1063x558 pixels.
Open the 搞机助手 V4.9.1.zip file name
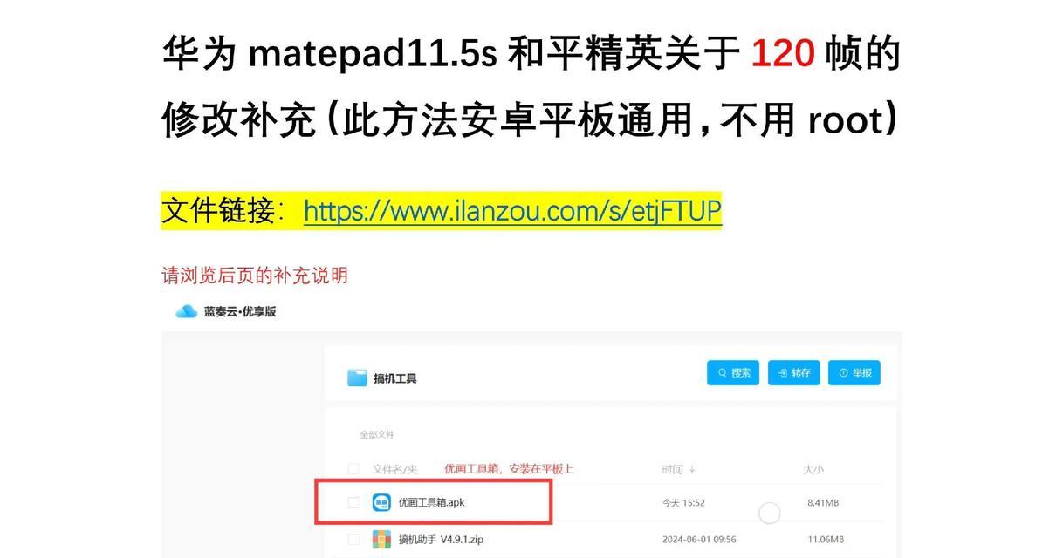pos(441,539)
